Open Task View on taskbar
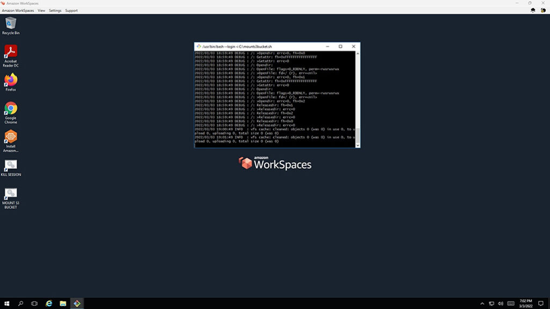This screenshot has width=550, height=309. (x=34, y=304)
